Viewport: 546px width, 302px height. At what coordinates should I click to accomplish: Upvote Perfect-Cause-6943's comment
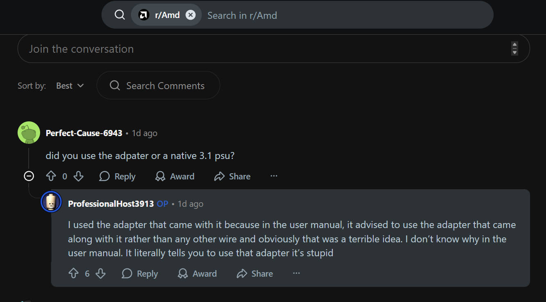[51, 176]
